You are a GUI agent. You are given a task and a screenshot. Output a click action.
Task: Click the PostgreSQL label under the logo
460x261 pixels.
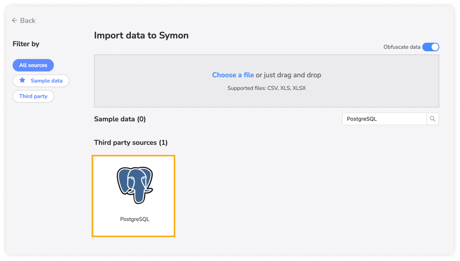click(135, 219)
